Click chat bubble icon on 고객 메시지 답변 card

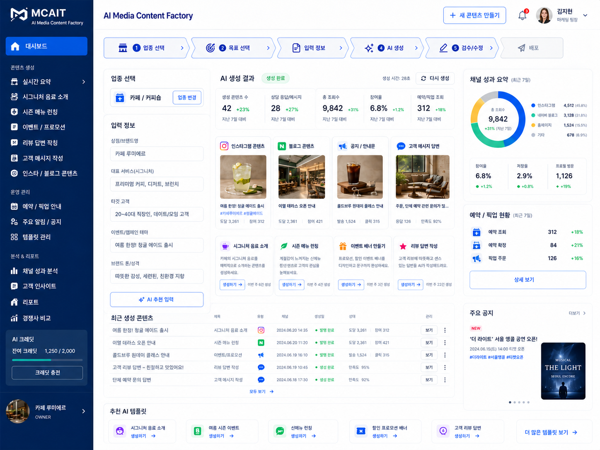click(401, 146)
